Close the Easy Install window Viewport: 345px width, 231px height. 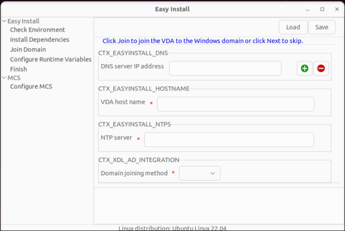pyautogui.click(x=335, y=9)
